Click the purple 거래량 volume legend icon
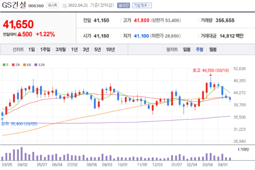Screen dimensions: 255x170 coord(239,150)
